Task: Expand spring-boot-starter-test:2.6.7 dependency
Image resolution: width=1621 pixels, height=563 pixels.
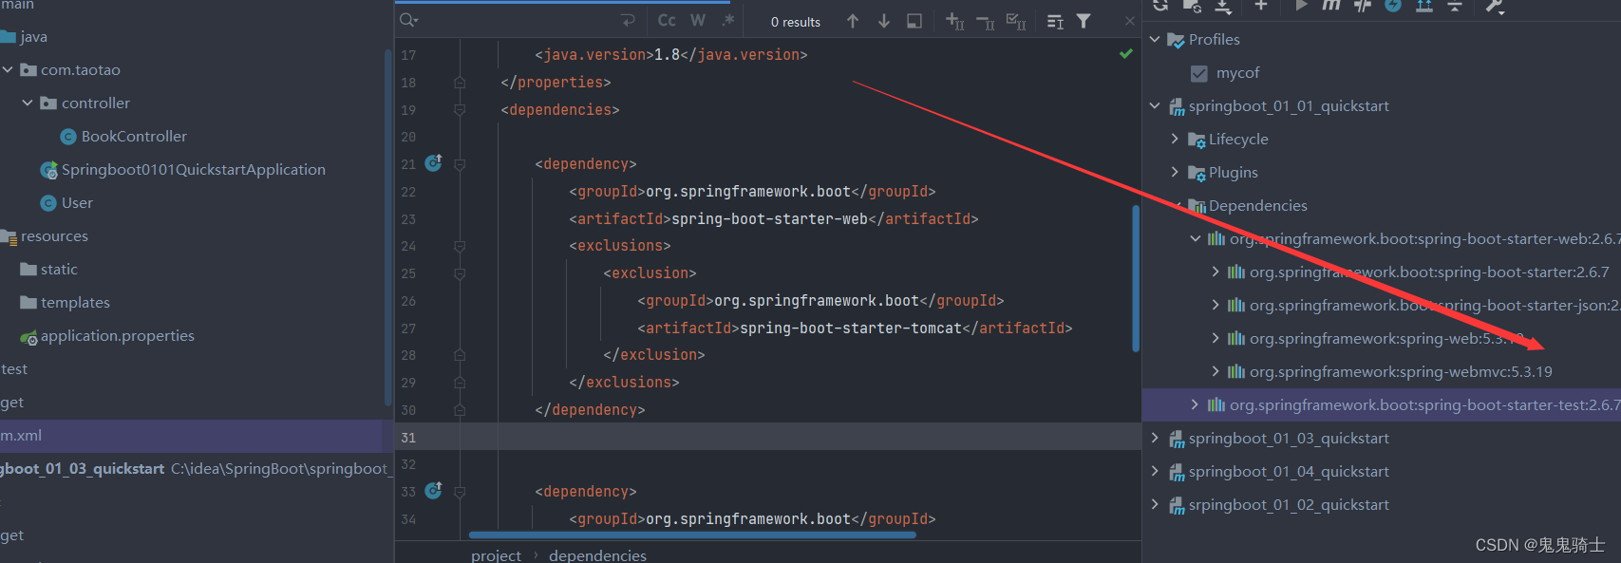Action: click(1196, 405)
